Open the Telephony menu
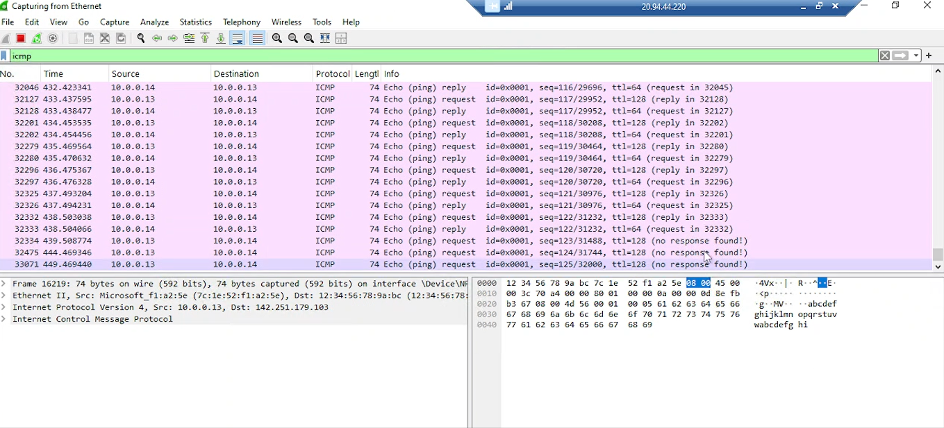944x428 pixels. click(x=242, y=22)
